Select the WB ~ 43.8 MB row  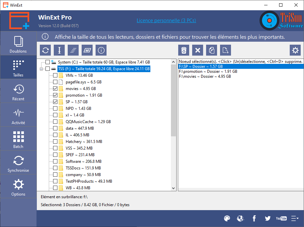[x=78, y=188]
